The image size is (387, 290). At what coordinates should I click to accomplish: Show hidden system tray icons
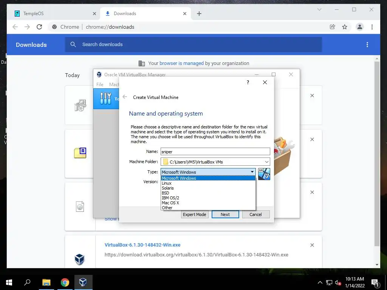coord(320,282)
